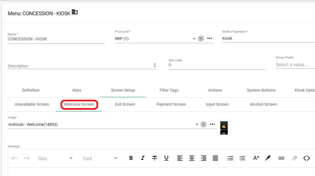Click the welcome image thumbnail preview
315x176 pixels.
point(224,128)
